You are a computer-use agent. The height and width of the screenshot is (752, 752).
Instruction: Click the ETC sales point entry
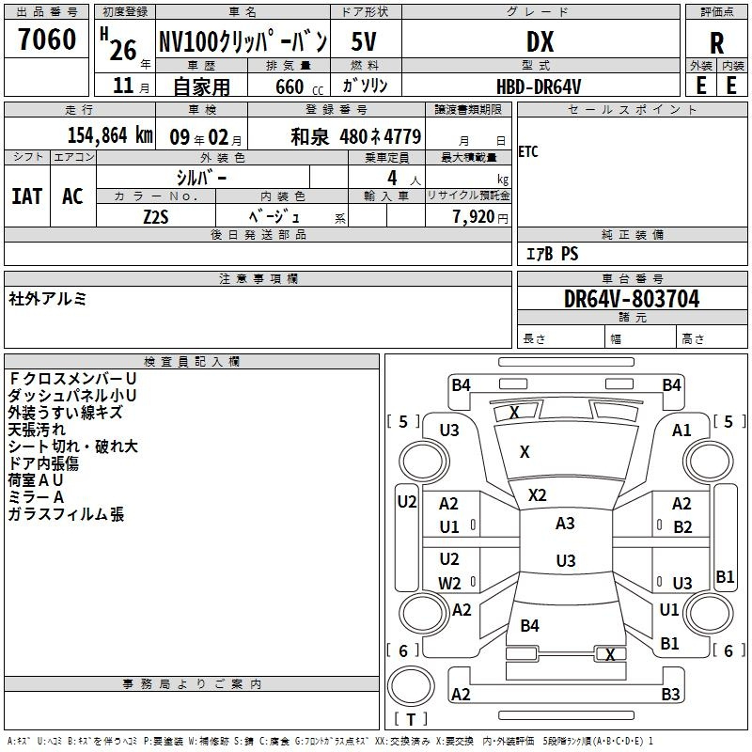[x=528, y=151]
